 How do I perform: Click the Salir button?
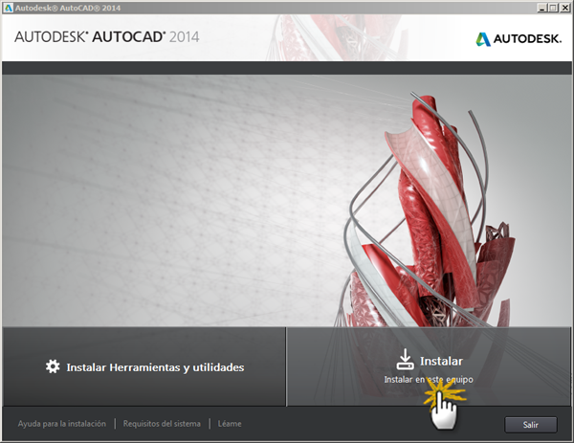click(531, 425)
